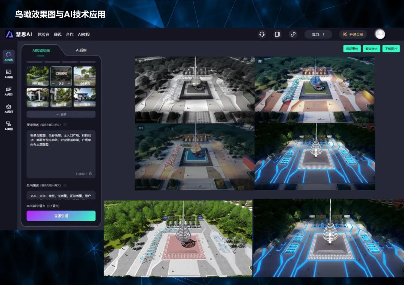Image resolution: width=404 pixels, height=285 pixels.
Task: Open the 赚钱 menu item
Action: pyautogui.click(x=58, y=34)
